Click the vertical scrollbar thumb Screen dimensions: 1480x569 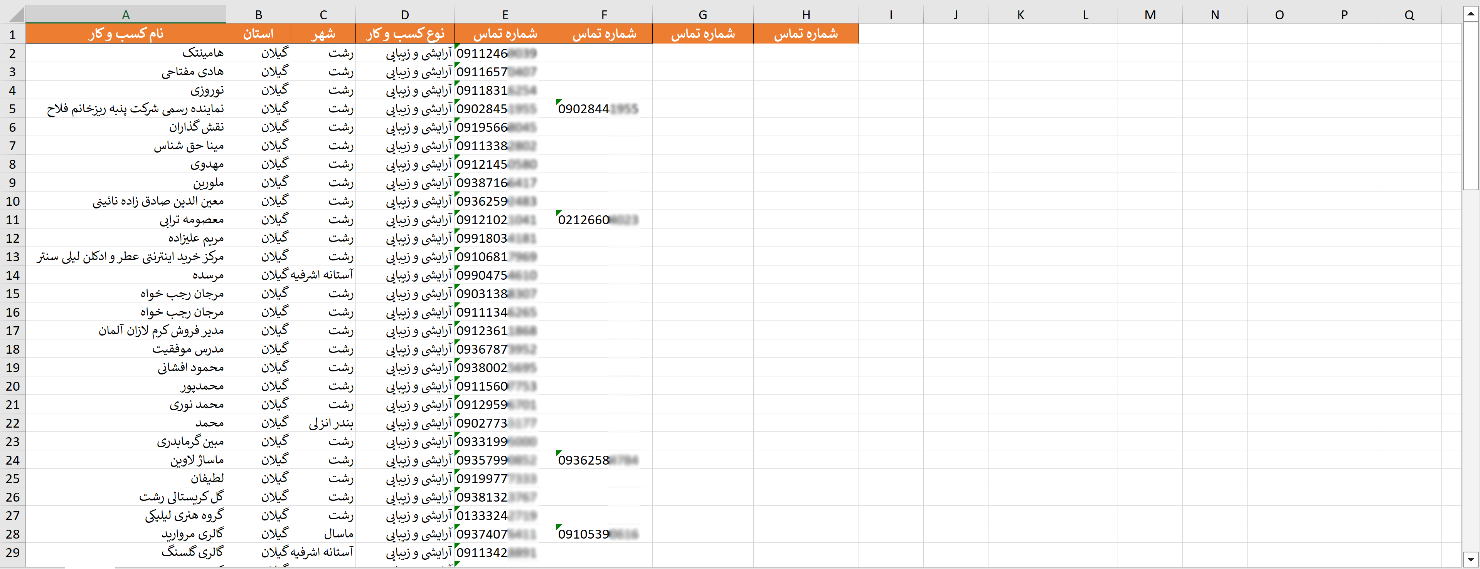coord(1471,106)
